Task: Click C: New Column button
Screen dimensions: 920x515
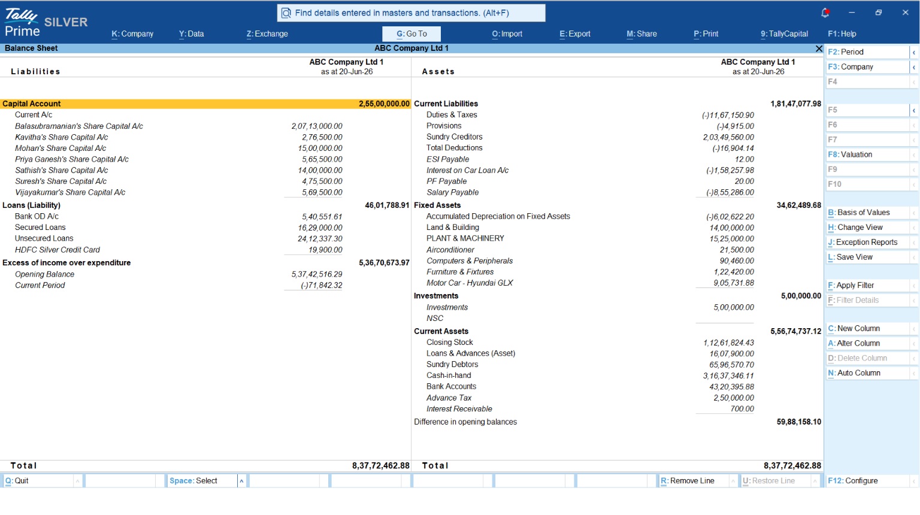Action: pyautogui.click(x=868, y=329)
